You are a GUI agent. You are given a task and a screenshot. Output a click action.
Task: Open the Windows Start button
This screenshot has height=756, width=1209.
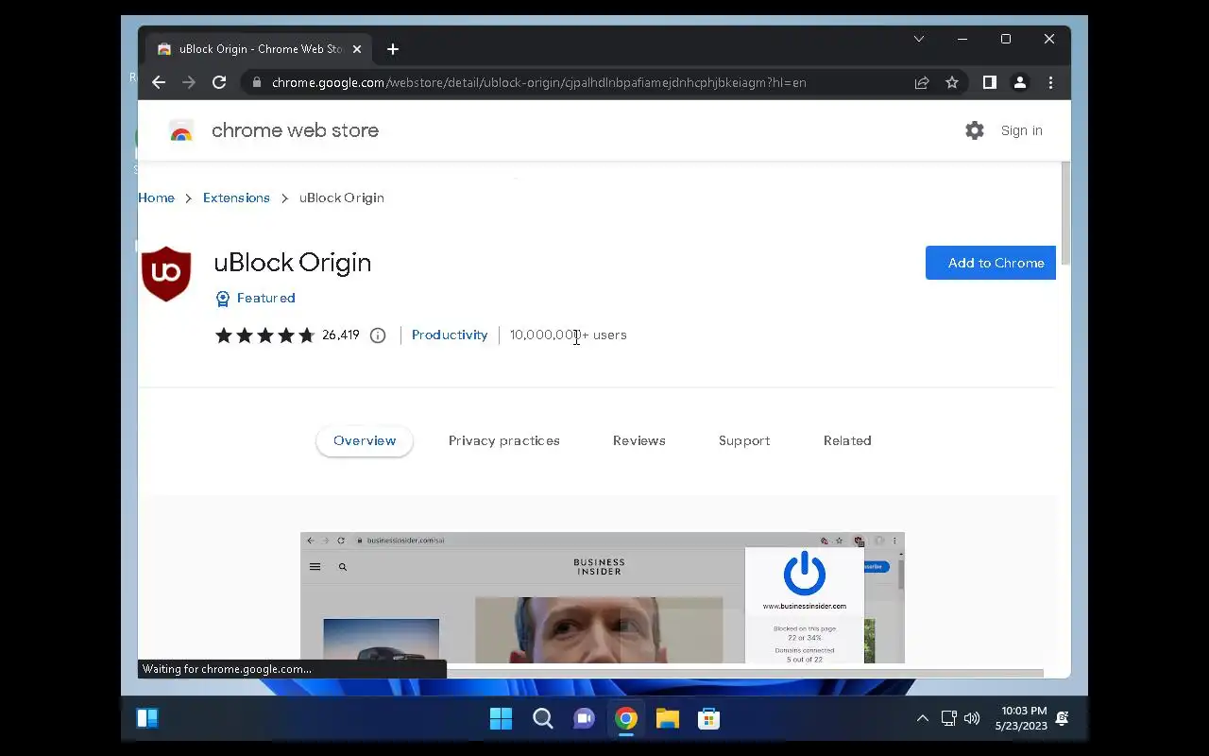(501, 719)
